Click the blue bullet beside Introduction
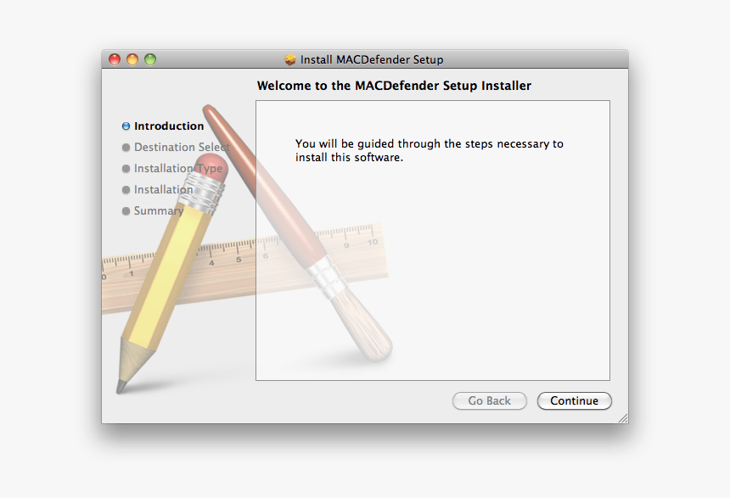730x498 pixels. [x=126, y=126]
